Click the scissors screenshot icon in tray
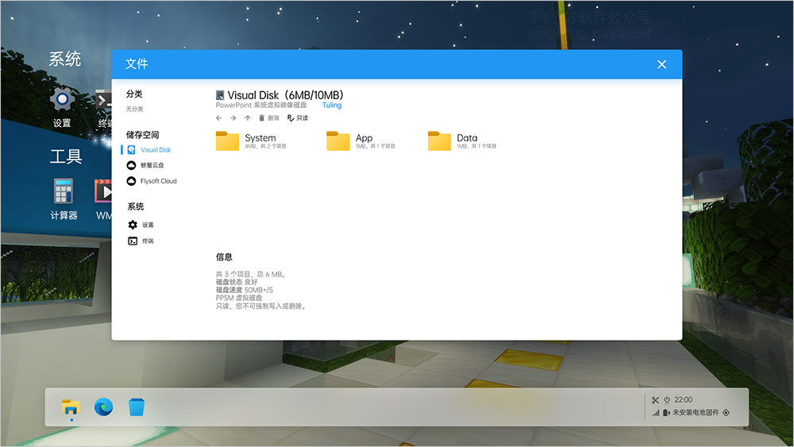794x447 pixels. tap(655, 400)
